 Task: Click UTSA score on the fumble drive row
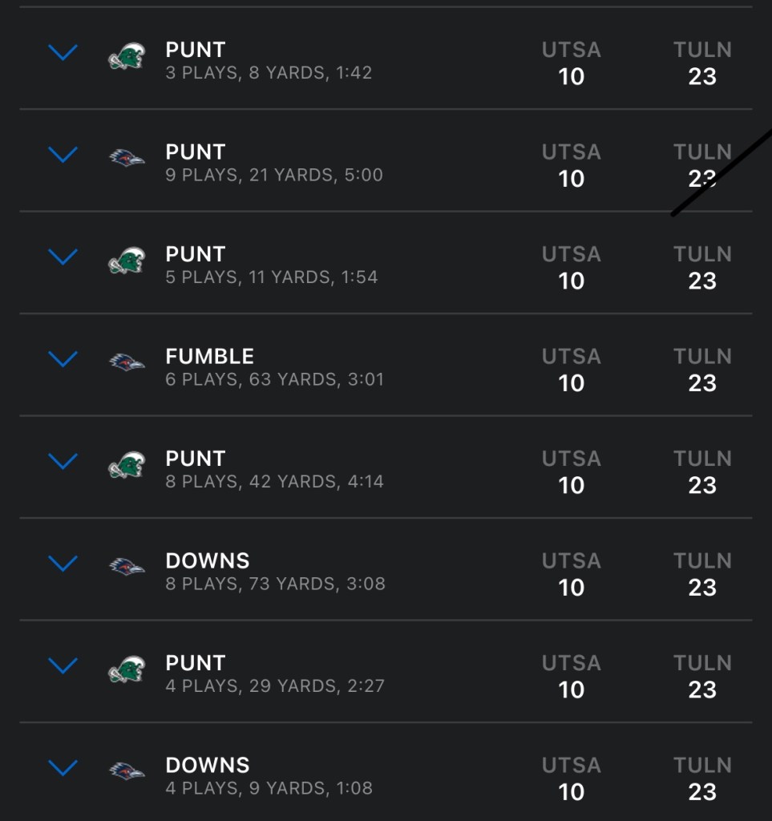[x=571, y=383]
